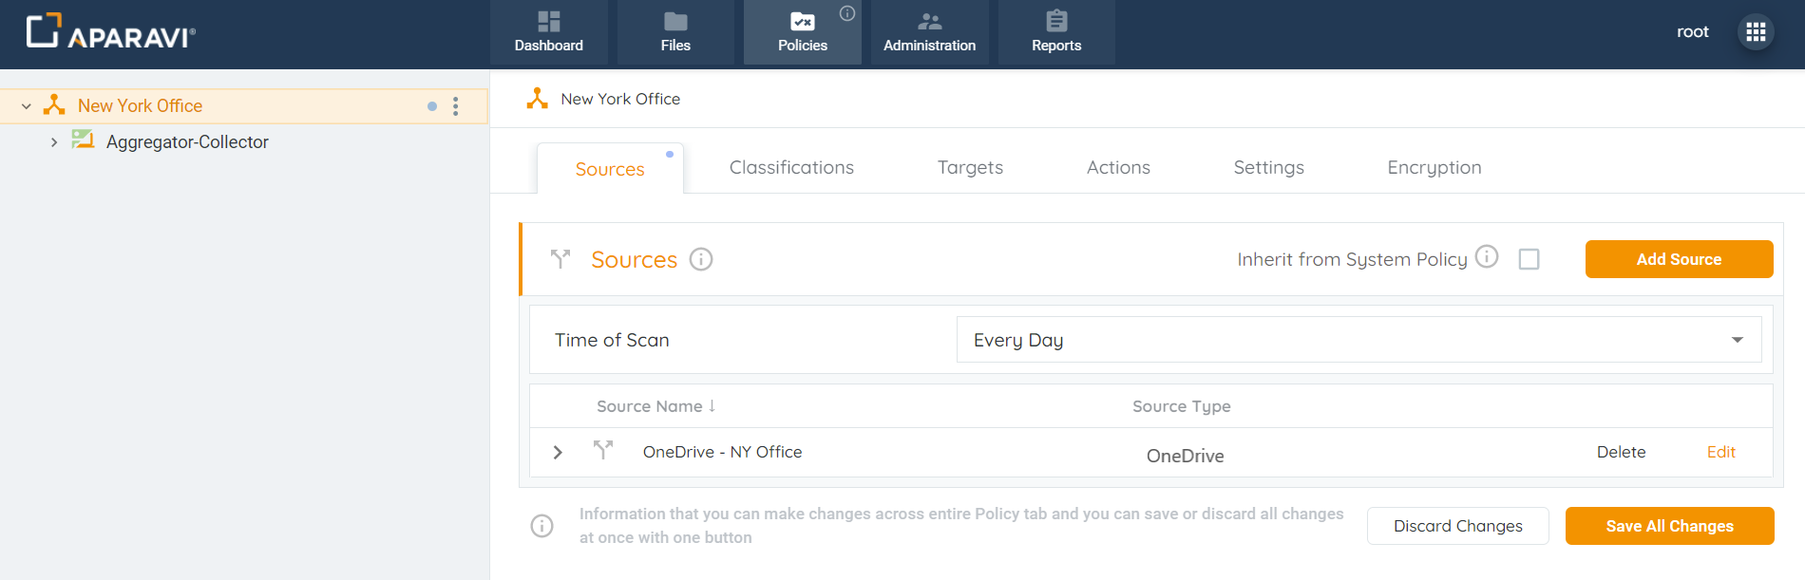Open the Encryption tab
Screen dimensions: 1805x580
[1434, 168]
